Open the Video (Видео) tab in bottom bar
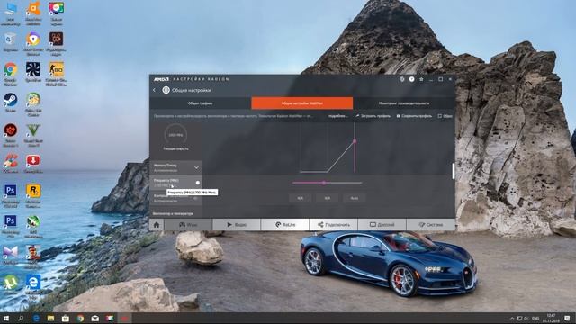 pyautogui.click(x=237, y=224)
